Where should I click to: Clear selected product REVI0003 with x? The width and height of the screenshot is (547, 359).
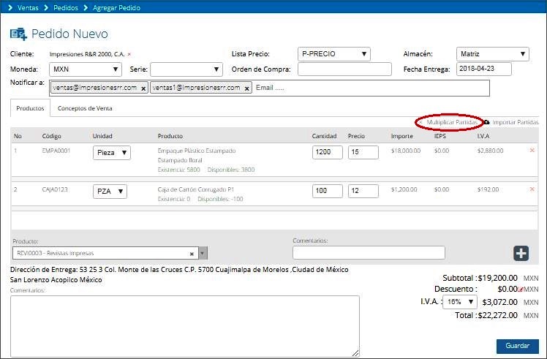coord(192,254)
